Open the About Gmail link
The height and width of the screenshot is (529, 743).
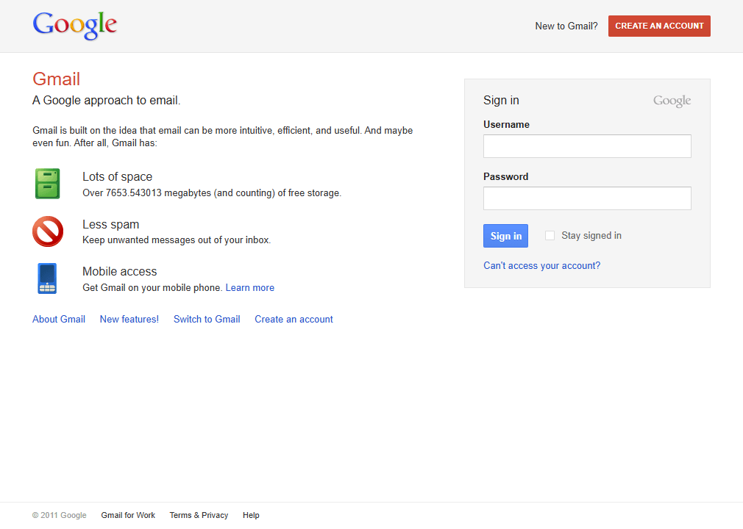point(59,320)
